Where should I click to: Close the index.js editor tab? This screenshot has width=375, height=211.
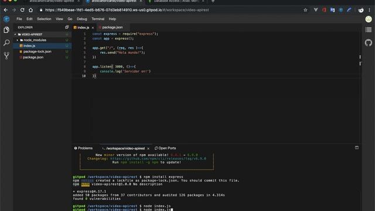click(x=93, y=28)
